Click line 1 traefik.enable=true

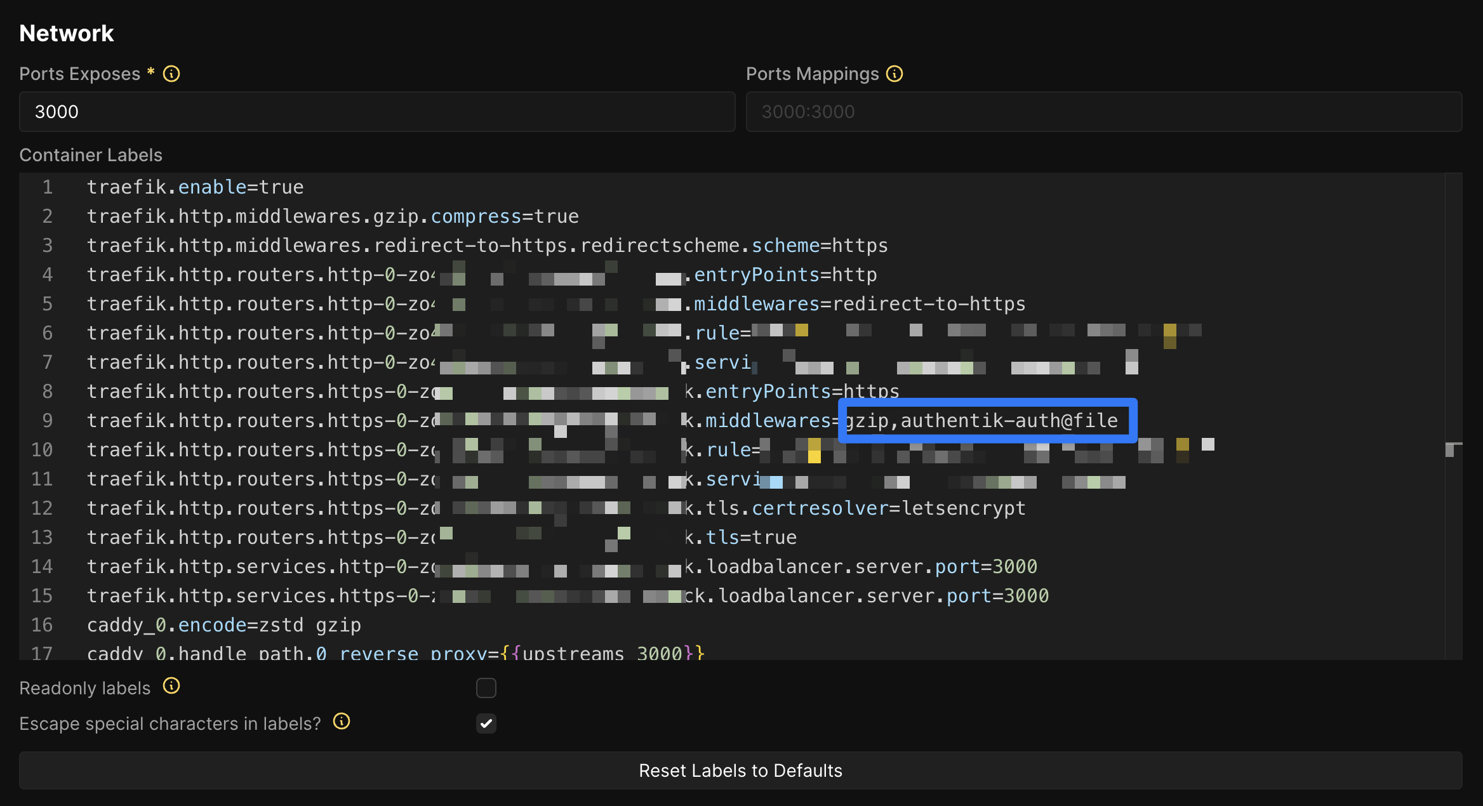click(195, 187)
